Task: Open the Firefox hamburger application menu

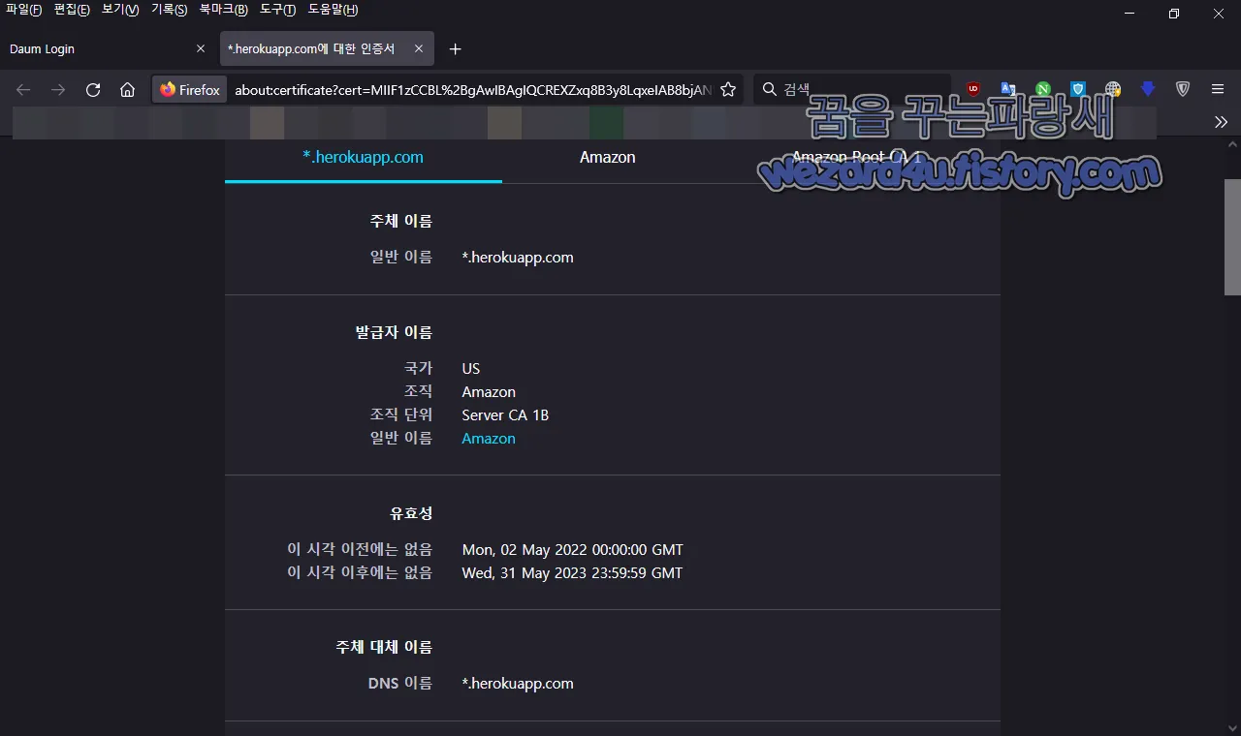Action: 1218,89
